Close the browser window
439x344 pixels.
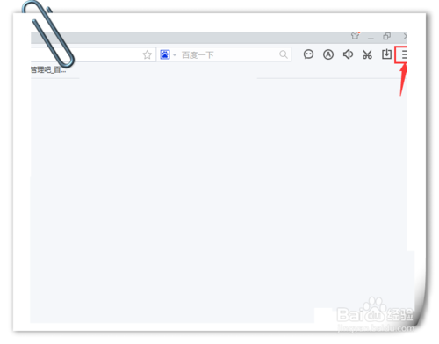(x=405, y=36)
